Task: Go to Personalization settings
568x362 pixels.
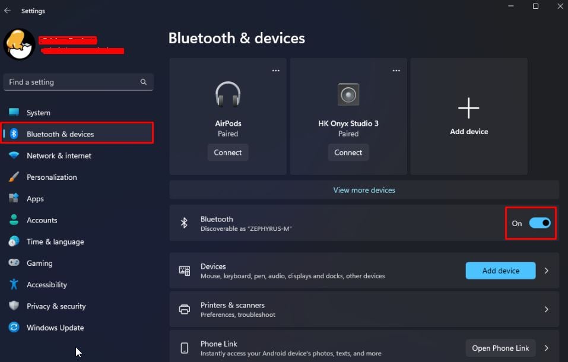Action: [52, 177]
